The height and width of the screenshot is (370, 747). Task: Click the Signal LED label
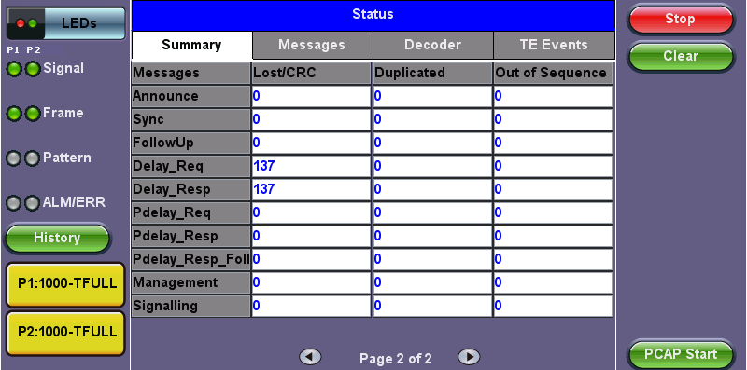tap(63, 68)
